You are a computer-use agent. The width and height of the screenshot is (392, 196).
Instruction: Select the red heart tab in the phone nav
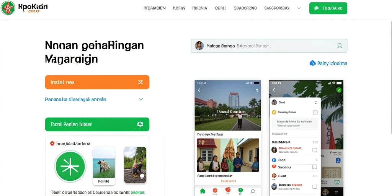pos(227,190)
